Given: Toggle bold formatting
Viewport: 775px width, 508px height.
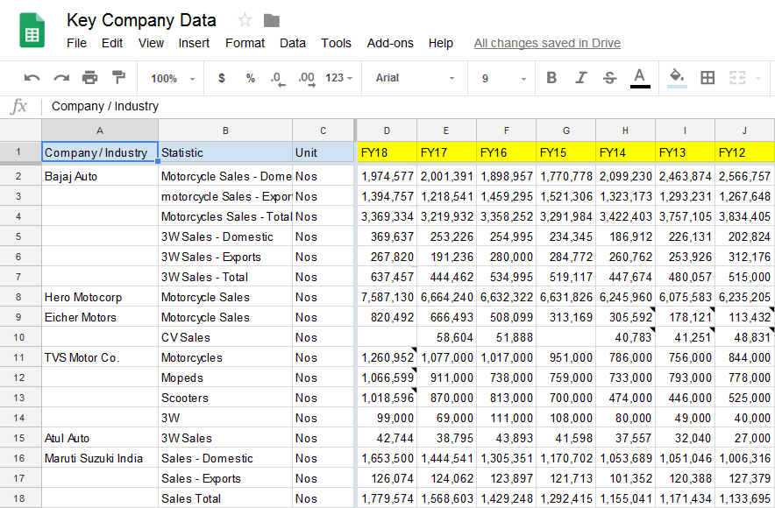Looking at the screenshot, I should 551,78.
